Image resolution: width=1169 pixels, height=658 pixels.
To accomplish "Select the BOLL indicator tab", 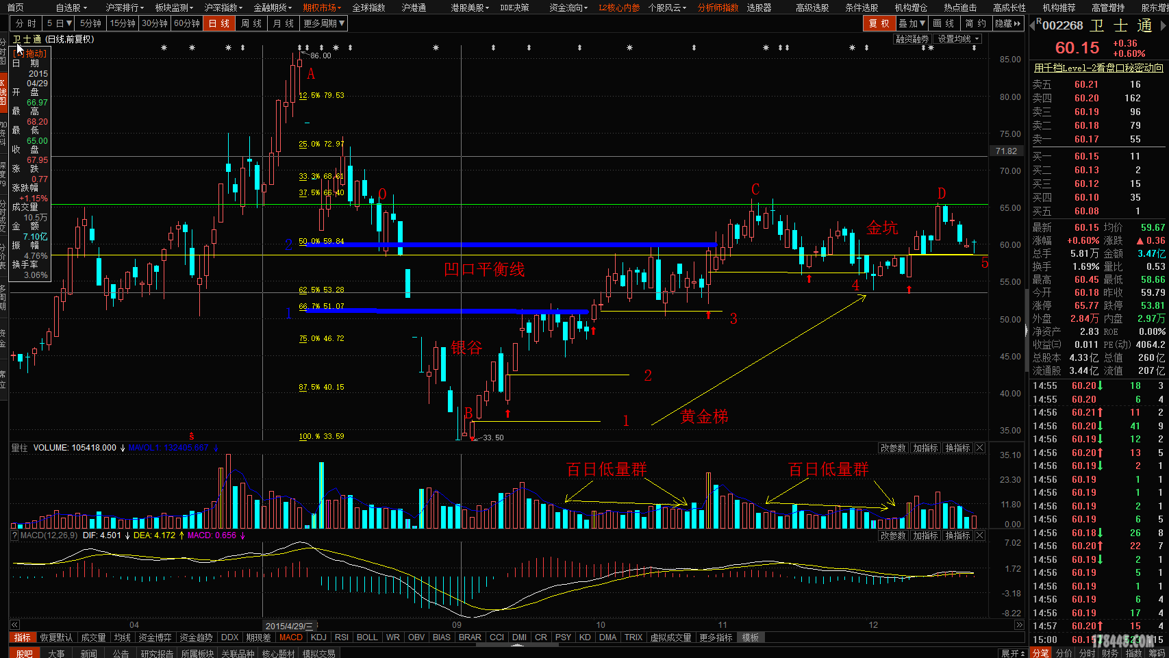I will (367, 637).
